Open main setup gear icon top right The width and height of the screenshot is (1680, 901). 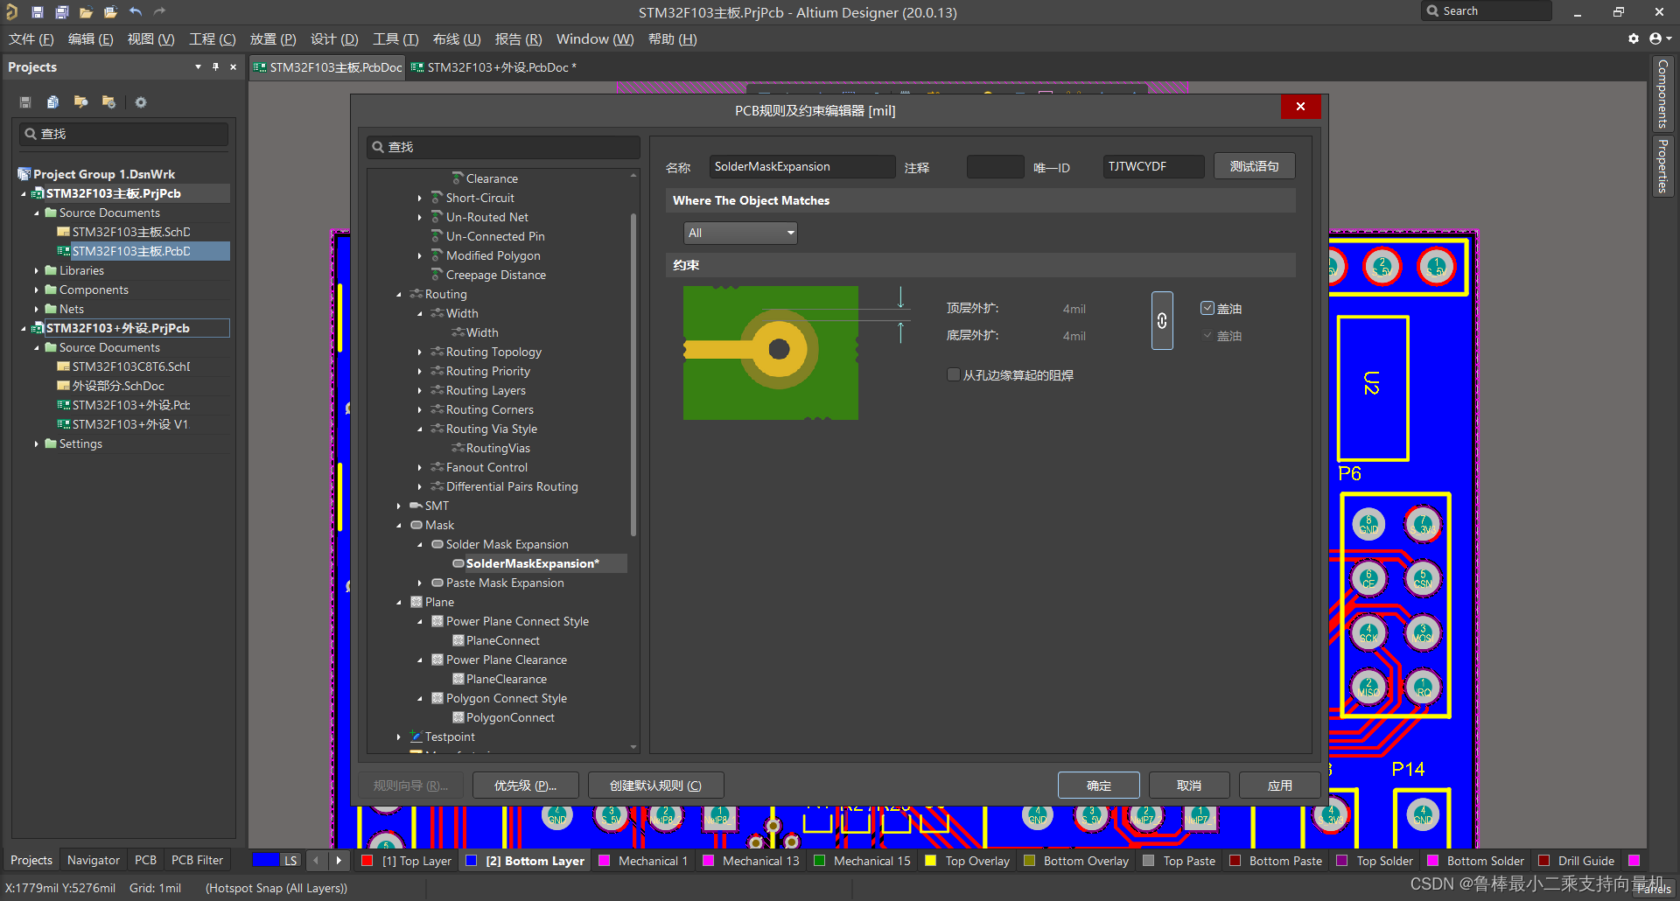(1633, 38)
